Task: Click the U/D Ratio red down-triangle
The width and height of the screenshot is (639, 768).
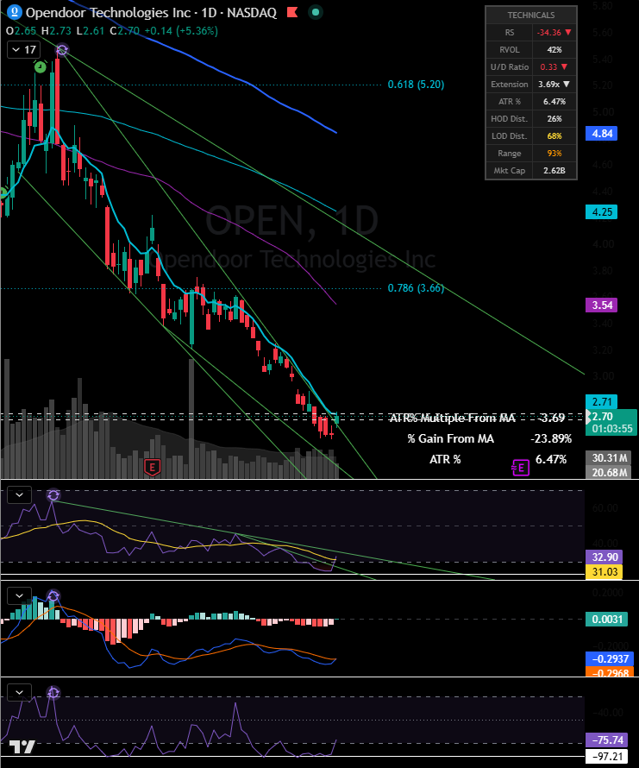Action: 564,66
